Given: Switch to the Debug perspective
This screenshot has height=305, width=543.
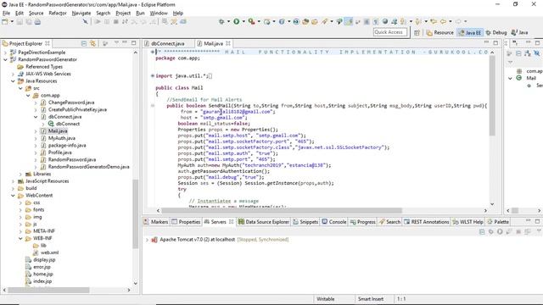Looking at the screenshot, I should [x=496, y=32].
